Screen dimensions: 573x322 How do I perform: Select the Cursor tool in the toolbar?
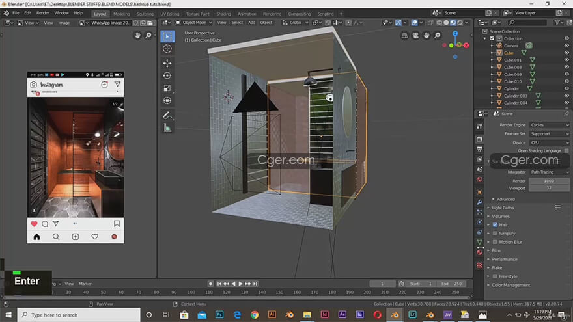click(167, 49)
